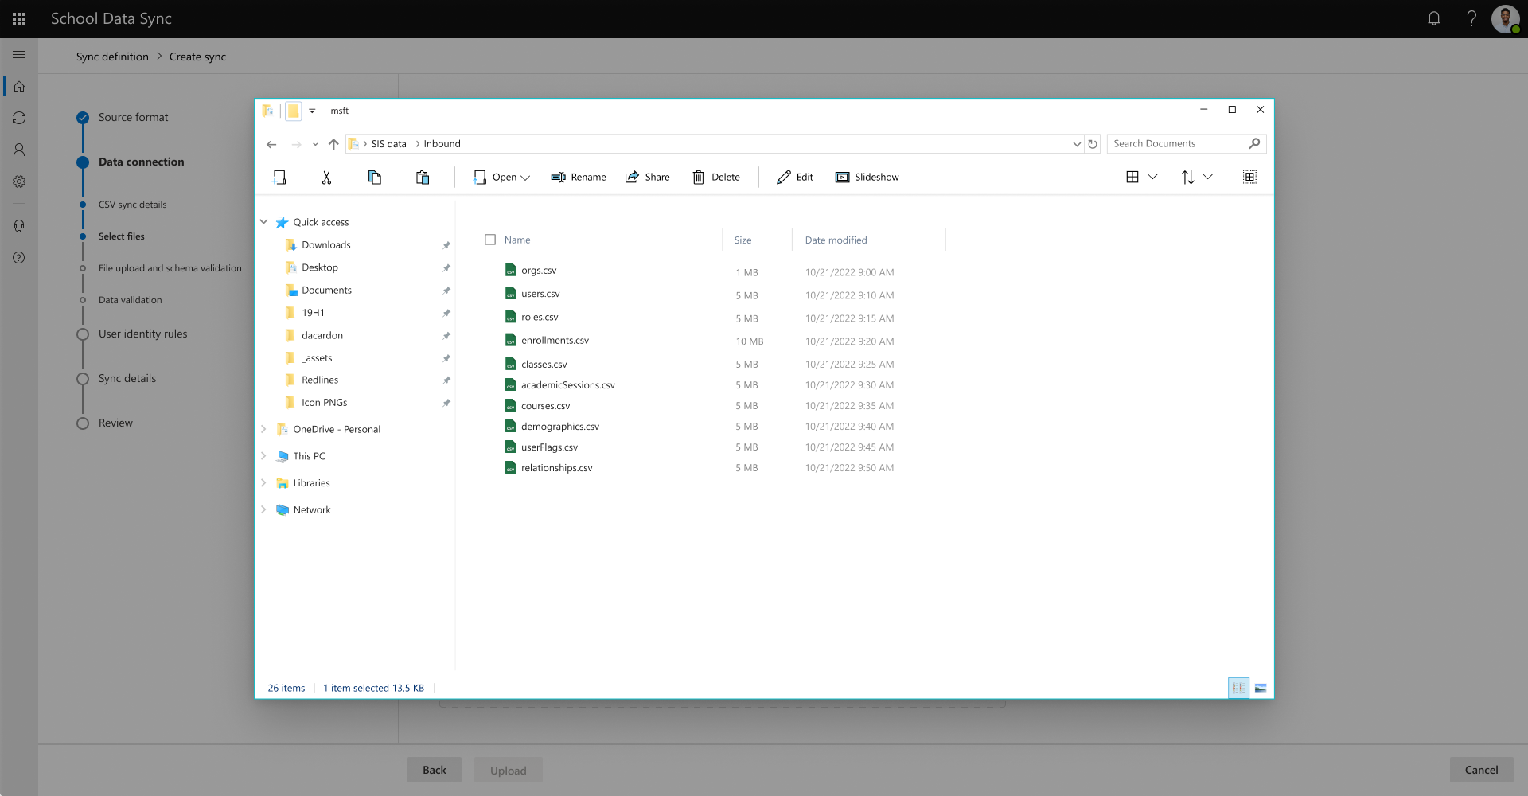Expand the This PC tree node
This screenshot has width=1528, height=796.
(263, 456)
